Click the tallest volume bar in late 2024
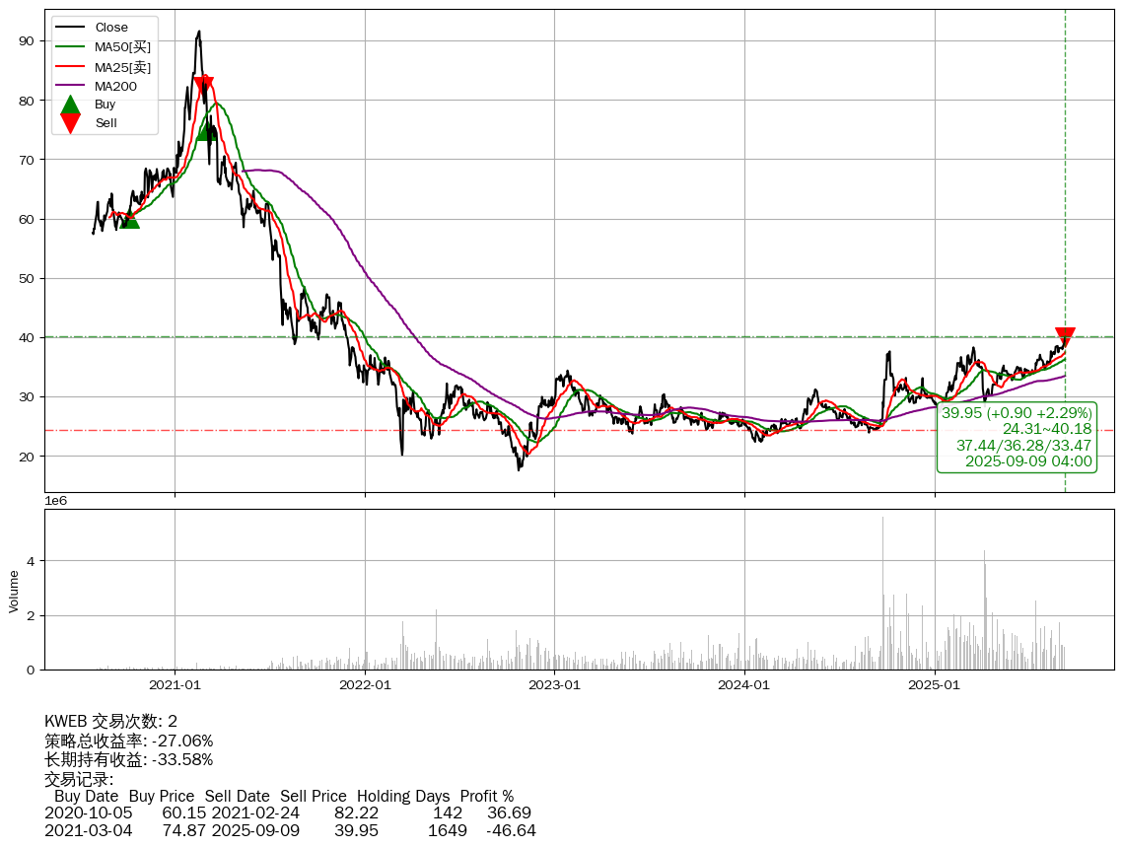 point(882,592)
